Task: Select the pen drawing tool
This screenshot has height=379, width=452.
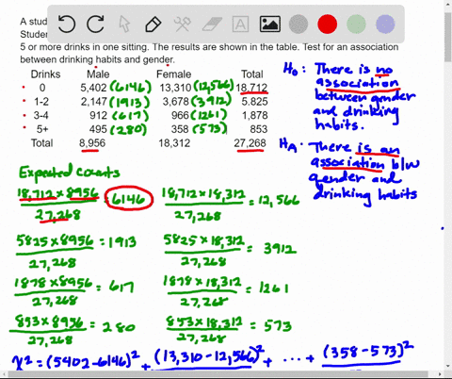Action: 153,25
